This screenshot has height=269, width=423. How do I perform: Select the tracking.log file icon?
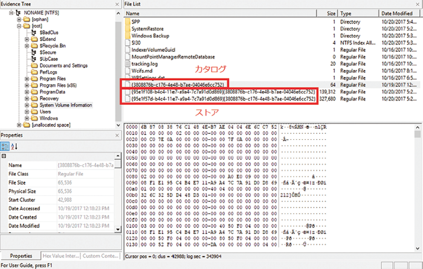click(x=127, y=63)
